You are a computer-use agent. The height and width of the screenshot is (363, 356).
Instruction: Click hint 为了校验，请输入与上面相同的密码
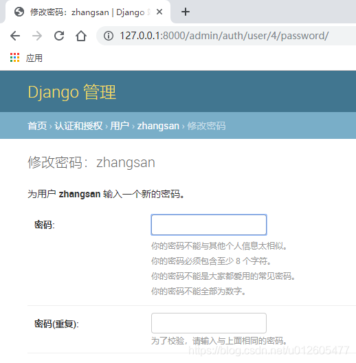pyautogui.click(x=219, y=341)
